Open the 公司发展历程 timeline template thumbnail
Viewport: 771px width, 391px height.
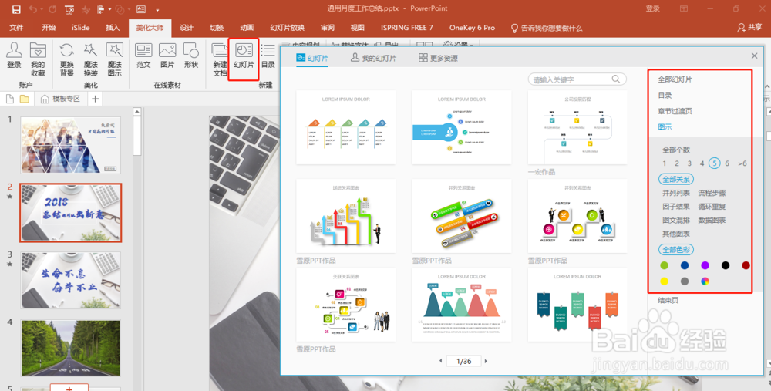coord(577,127)
